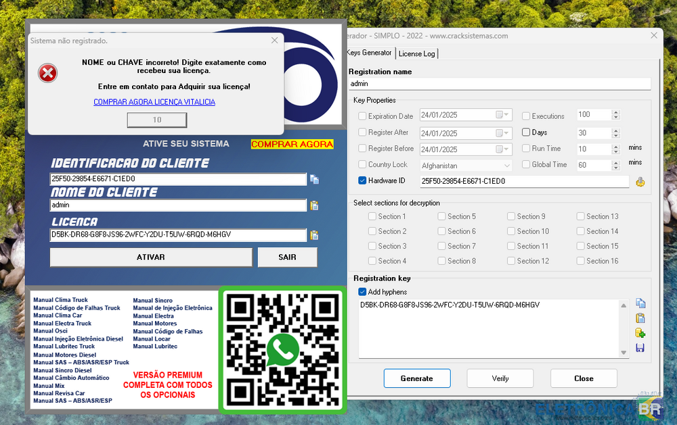Click the copy icon beside the registration key box
This screenshot has width=677, height=425.
click(640, 303)
